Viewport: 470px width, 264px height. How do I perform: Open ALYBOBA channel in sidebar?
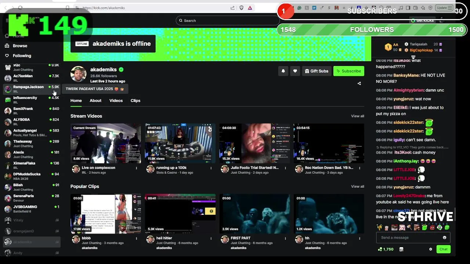(32, 122)
